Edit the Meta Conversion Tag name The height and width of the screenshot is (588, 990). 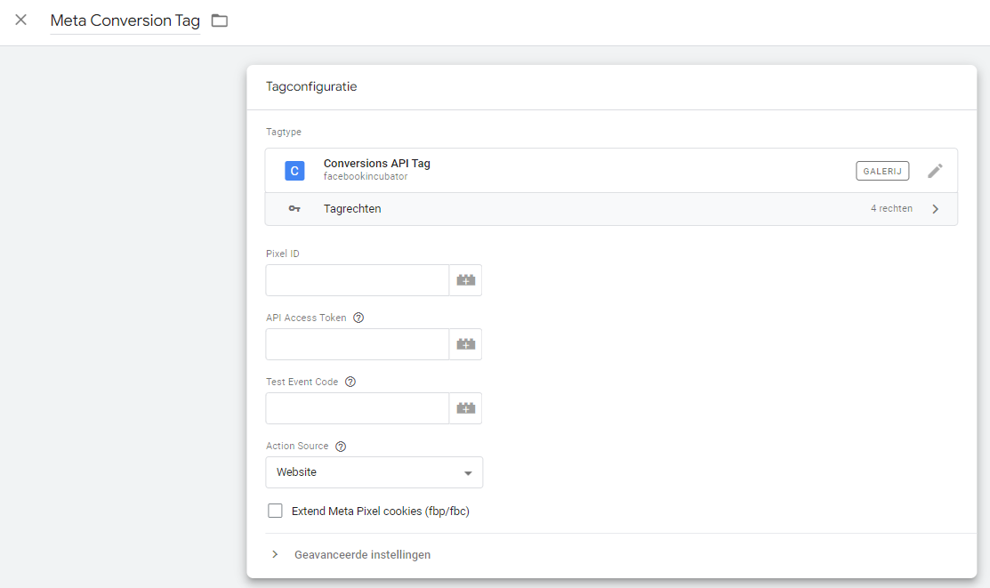coord(125,20)
